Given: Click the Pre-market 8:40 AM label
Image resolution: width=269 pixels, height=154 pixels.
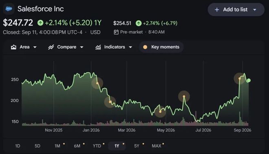Looking at the screenshot, I should [142, 32].
